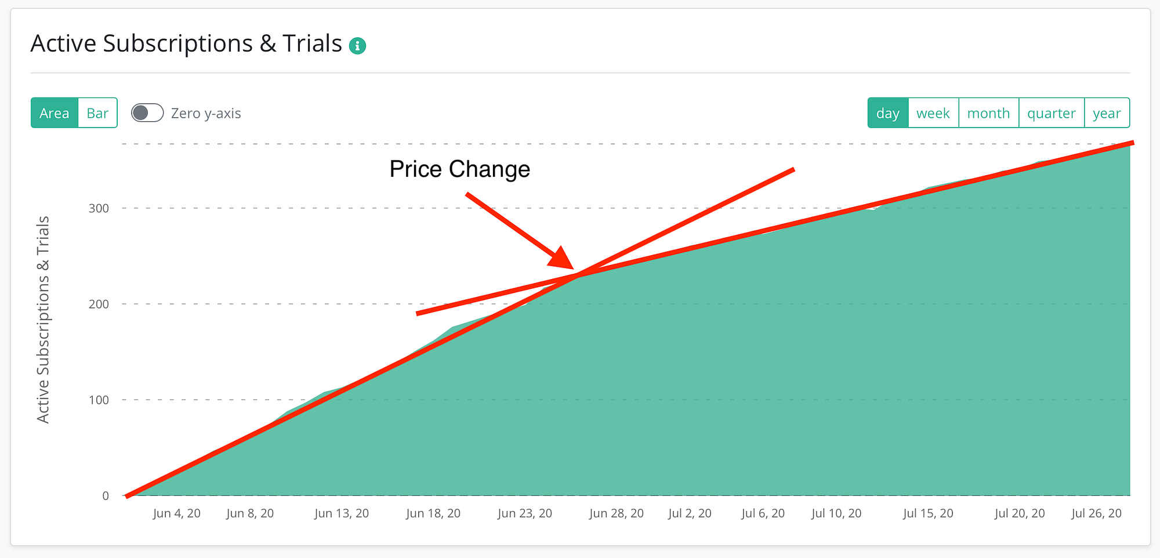Select the day interval button
The image size is (1160, 558).
[887, 113]
